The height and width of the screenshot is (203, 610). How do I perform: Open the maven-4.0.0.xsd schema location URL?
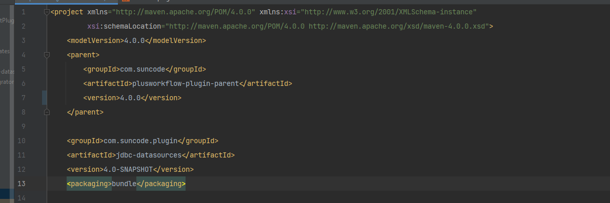(x=399, y=27)
